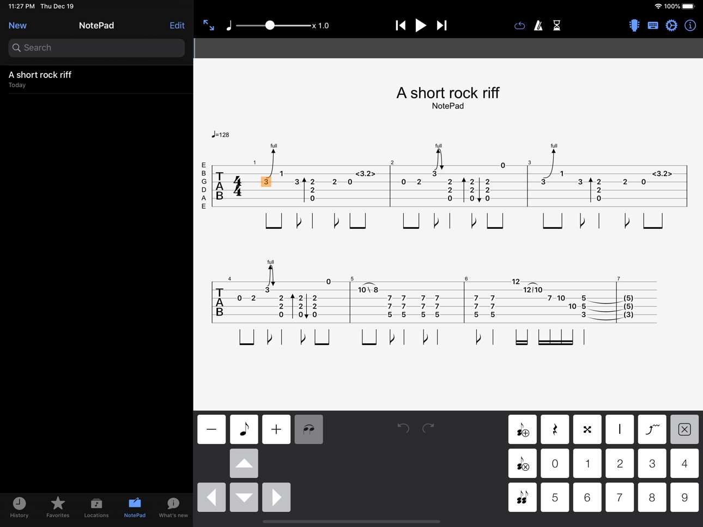Enter fret number 8

652,497
